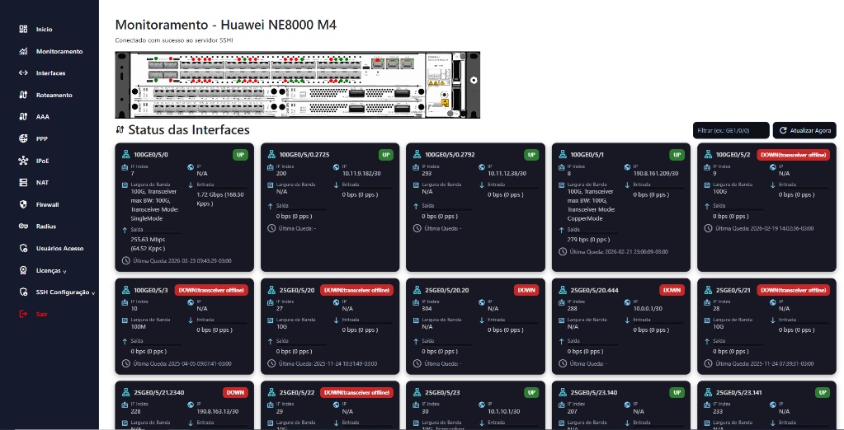Click the network icon of card 25GE0/5/20
Image resolution: width=844 pixels, height=430 pixels.
coord(271,290)
